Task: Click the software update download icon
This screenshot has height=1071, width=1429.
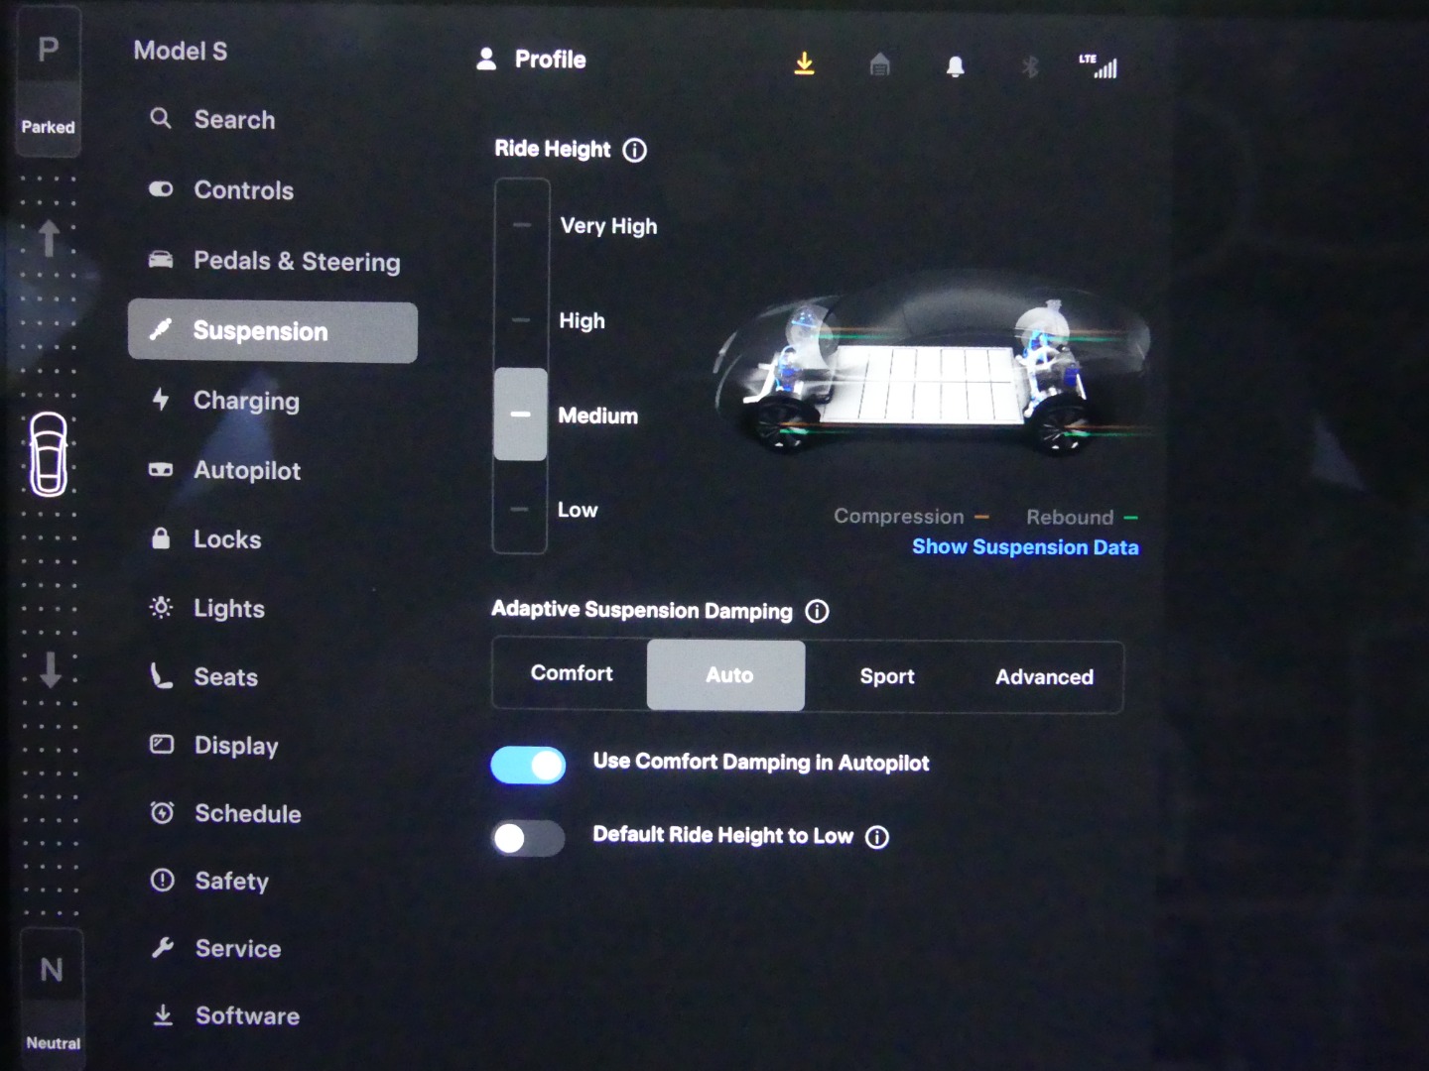Action: [804, 64]
